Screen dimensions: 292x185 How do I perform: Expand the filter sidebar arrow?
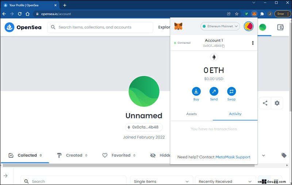pyautogui.click(x=5, y=176)
